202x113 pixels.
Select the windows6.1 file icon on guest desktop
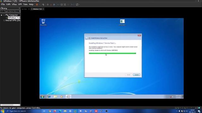[x=122, y=22]
